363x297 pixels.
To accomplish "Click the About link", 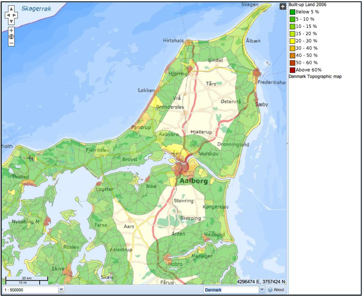I will 279,290.
